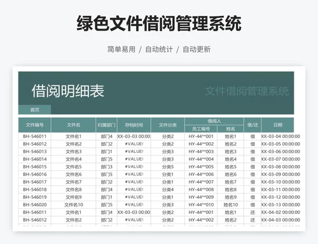Viewport: 318px width, 244px height.
Task: Click employee ID HY-44**006
Action: coord(201,175)
